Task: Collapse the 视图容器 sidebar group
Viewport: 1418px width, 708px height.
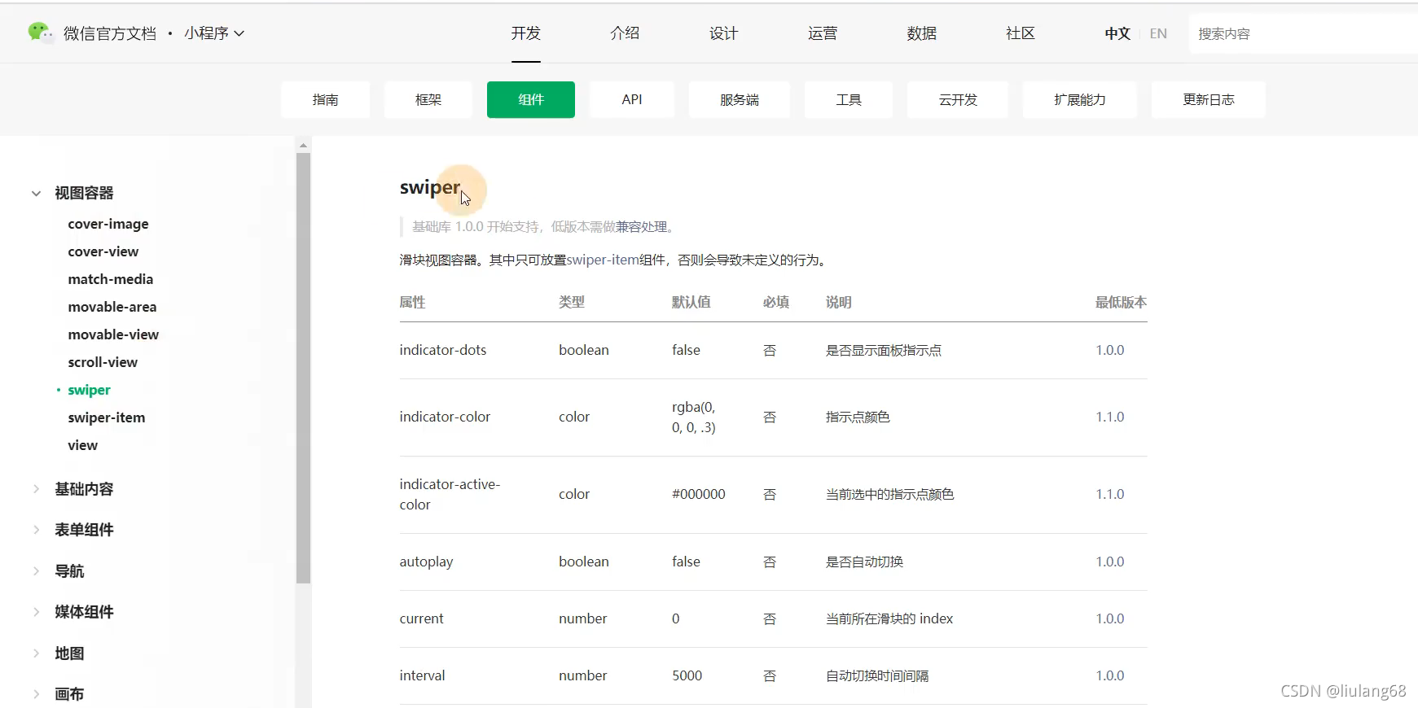Action: click(72, 193)
